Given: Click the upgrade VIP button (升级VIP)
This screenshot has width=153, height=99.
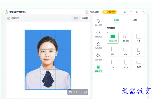Looking at the screenshot, I should [x=109, y=12].
